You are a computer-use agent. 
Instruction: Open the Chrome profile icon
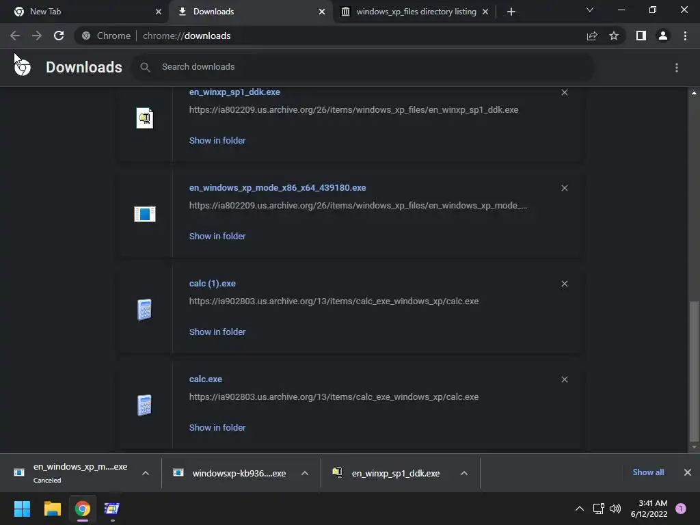click(663, 36)
